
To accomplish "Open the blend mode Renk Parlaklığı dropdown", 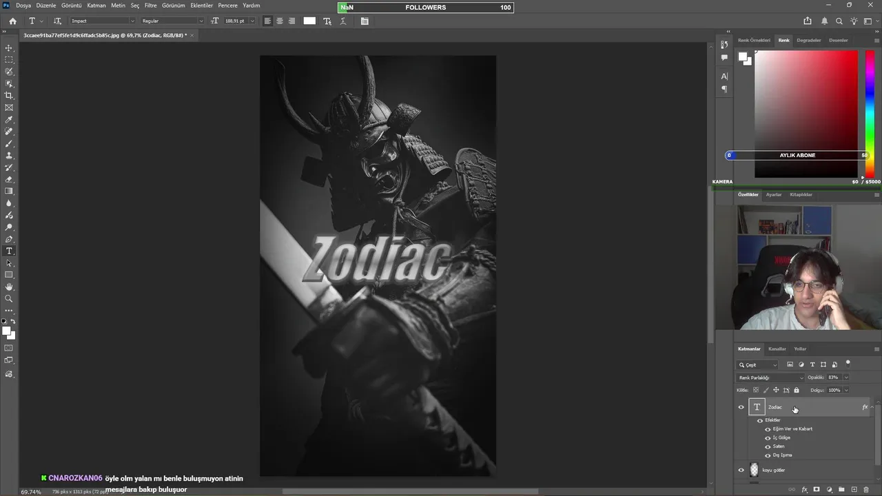I will 770,378.
